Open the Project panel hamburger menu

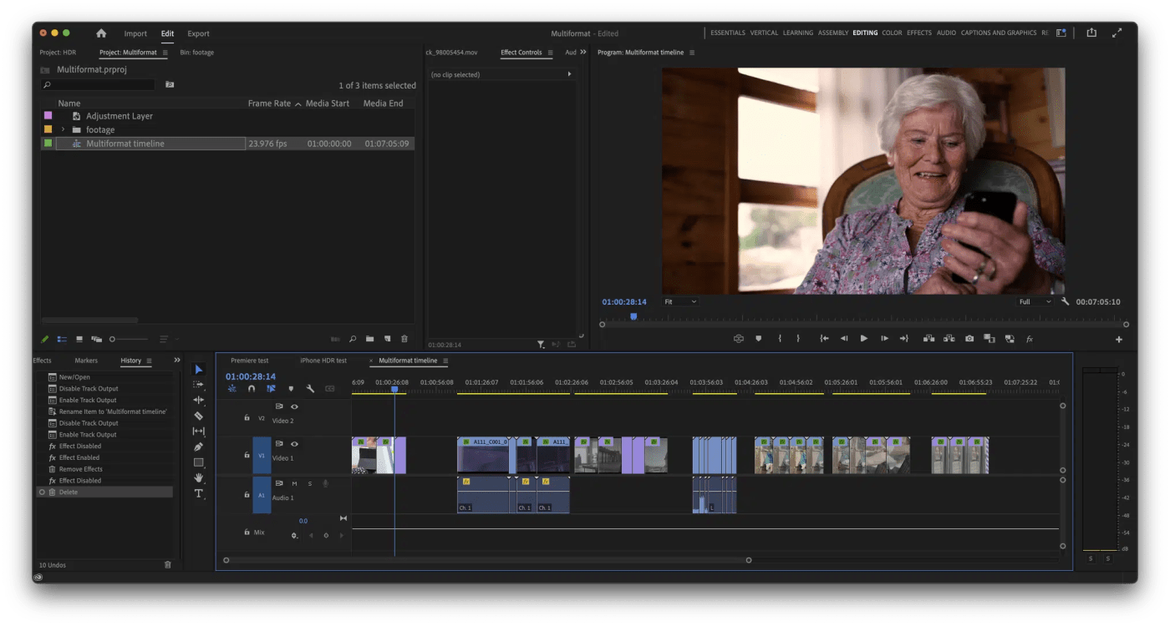tap(165, 53)
